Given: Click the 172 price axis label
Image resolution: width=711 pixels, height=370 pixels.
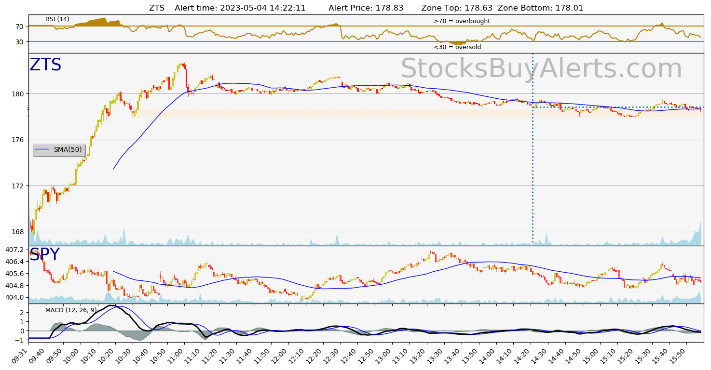Looking at the screenshot, I should pos(18,186).
